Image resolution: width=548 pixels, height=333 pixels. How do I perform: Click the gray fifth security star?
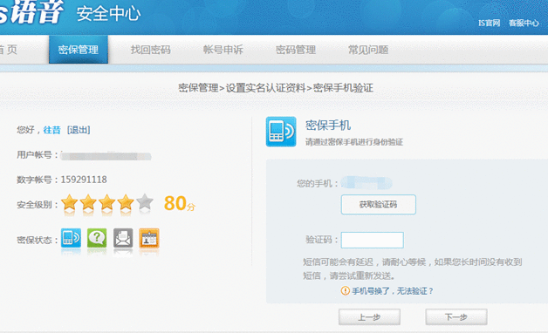coord(145,202)
